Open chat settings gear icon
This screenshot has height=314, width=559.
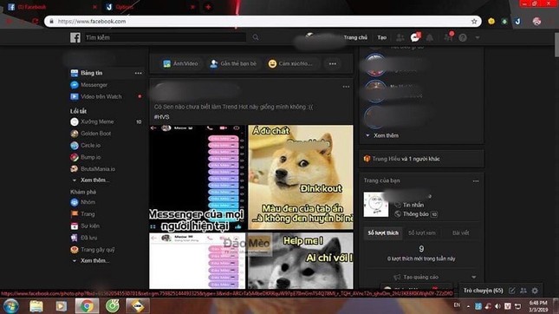(x=535, y=291)
